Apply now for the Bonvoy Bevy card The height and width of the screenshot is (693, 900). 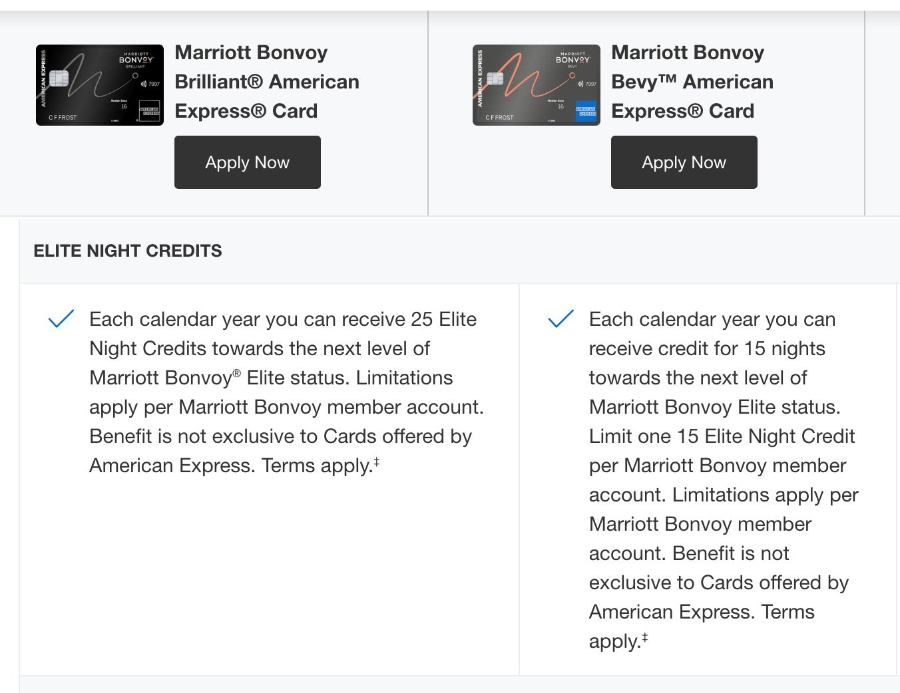[684, 162]
